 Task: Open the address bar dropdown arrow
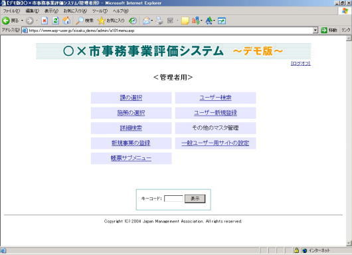point(315,30)
